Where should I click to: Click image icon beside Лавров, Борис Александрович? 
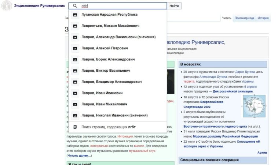[75, 59]
